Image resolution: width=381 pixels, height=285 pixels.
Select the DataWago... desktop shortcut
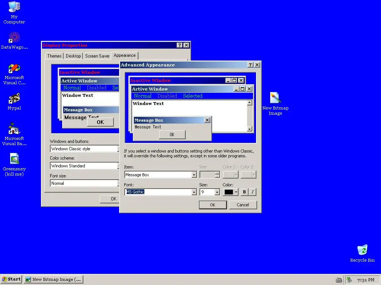[15, 41]
